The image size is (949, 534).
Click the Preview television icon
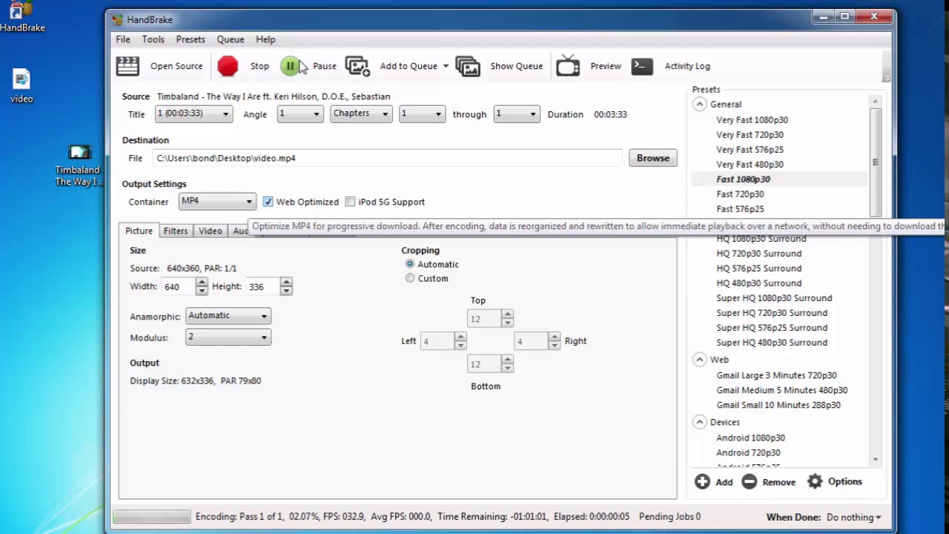tap(568, 66)
